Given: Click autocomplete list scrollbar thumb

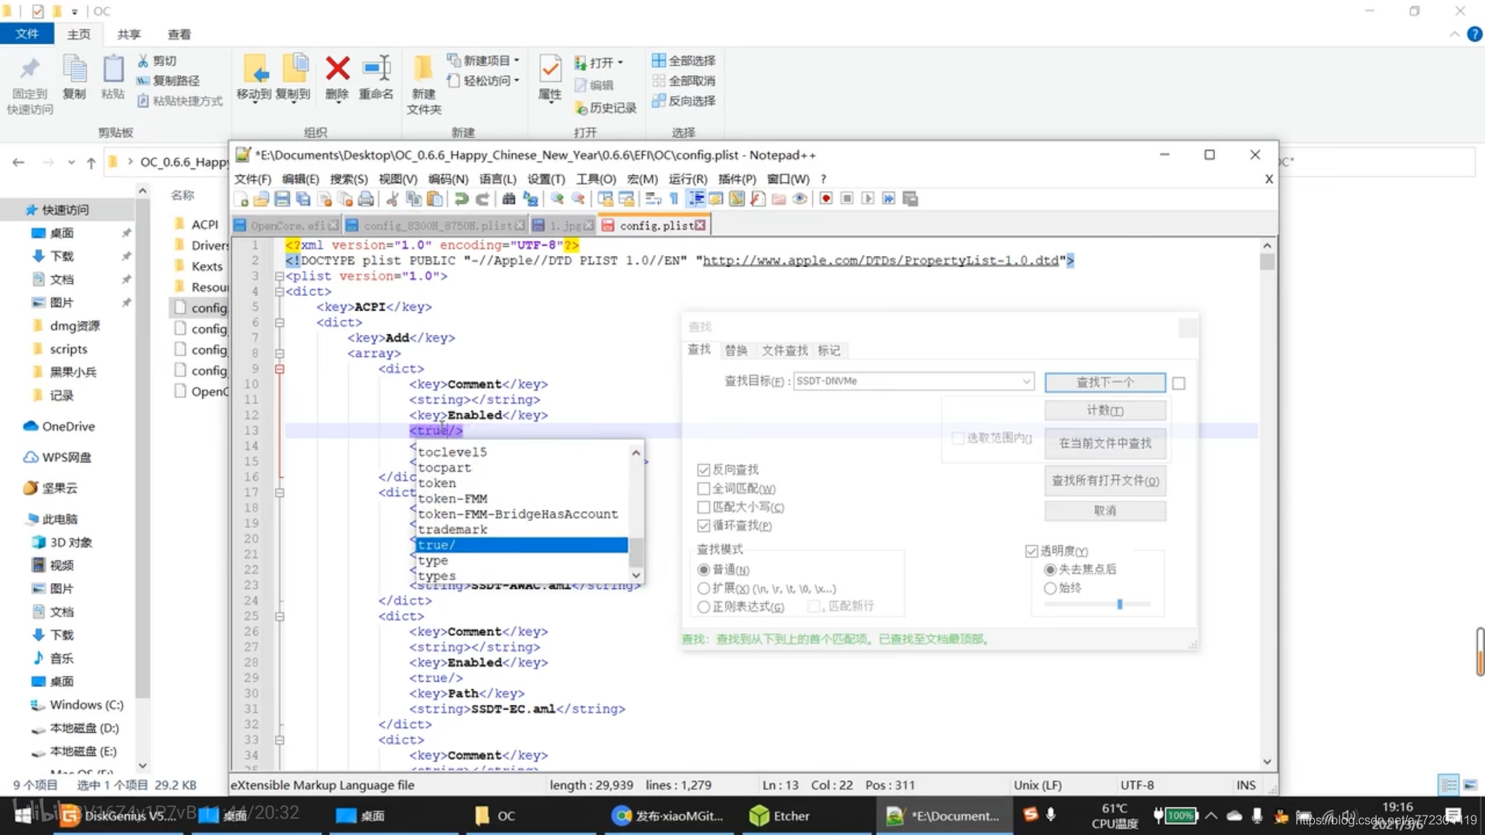Looking at the screenshot, I should pos(636,552).
